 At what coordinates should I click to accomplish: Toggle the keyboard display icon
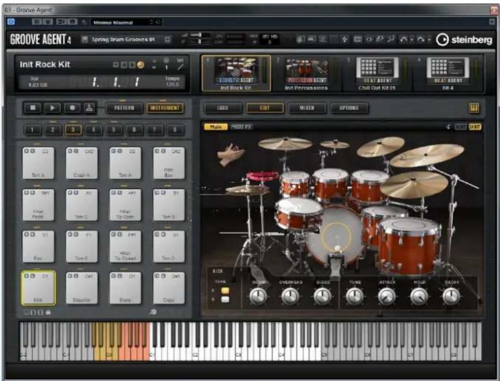point(474,108)
